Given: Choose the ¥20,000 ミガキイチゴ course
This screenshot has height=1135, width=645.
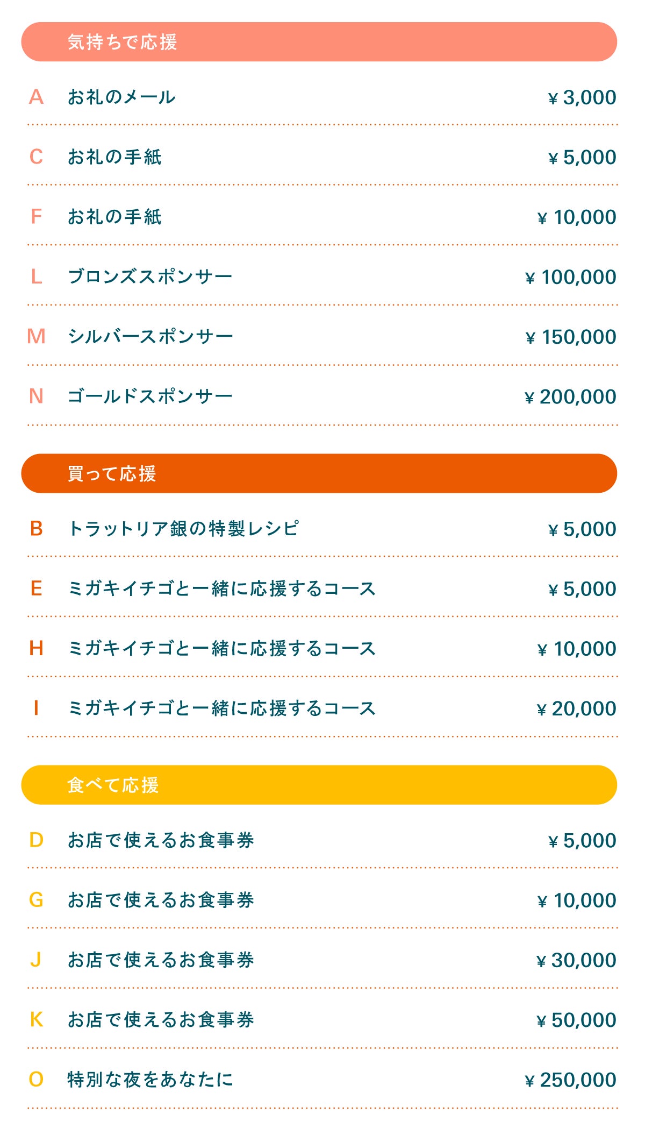Looking at the screenshot, I should (221, 708).
